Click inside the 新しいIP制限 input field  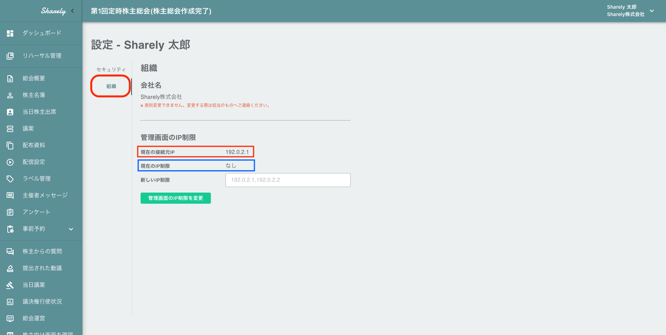click(x=288, y=180)
